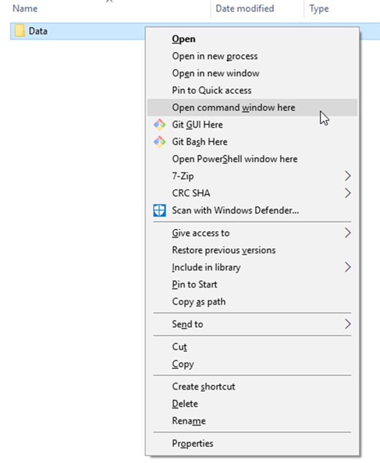Expand the Send to submenu arrow
Screen dimensions: 380x463
point(347,324)
